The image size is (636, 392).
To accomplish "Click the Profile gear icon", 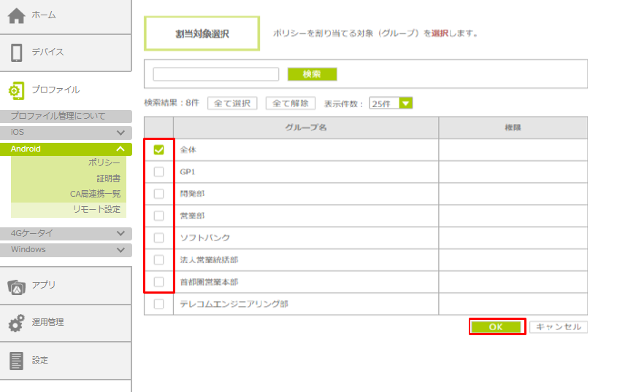I will [16, 90].
